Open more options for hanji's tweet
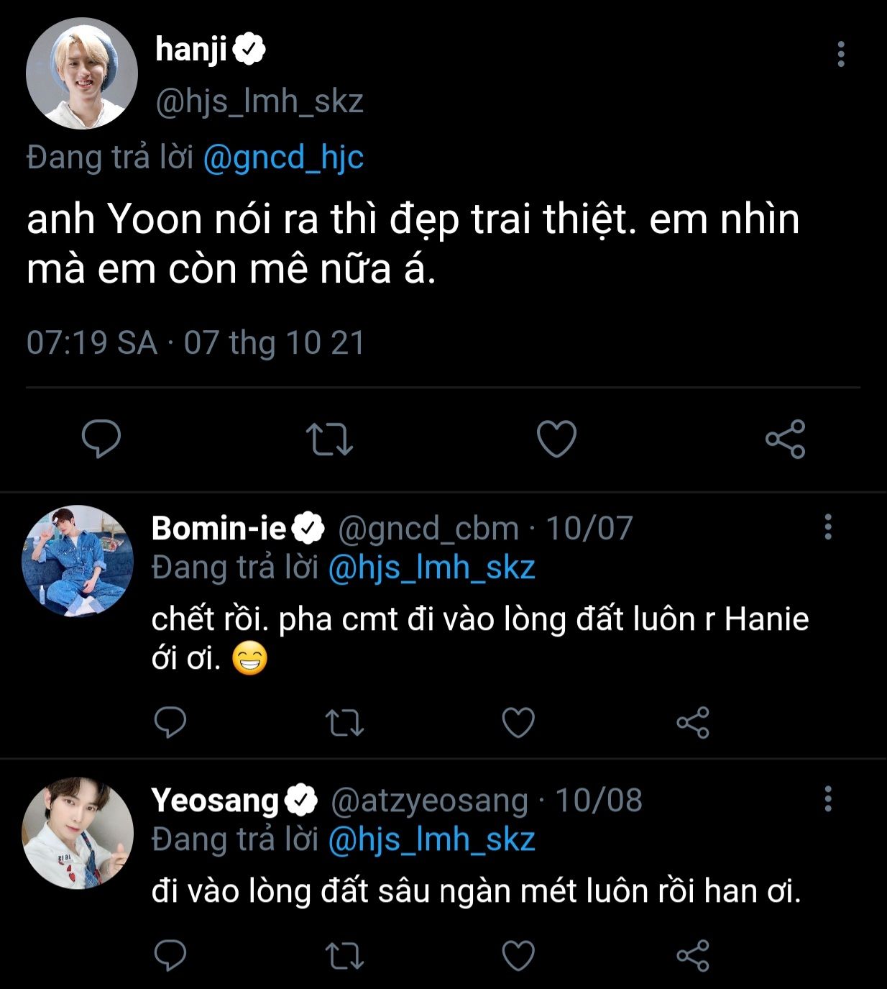Image resolution: width=887 pixels, height=989 pixels. click(841, 54)
